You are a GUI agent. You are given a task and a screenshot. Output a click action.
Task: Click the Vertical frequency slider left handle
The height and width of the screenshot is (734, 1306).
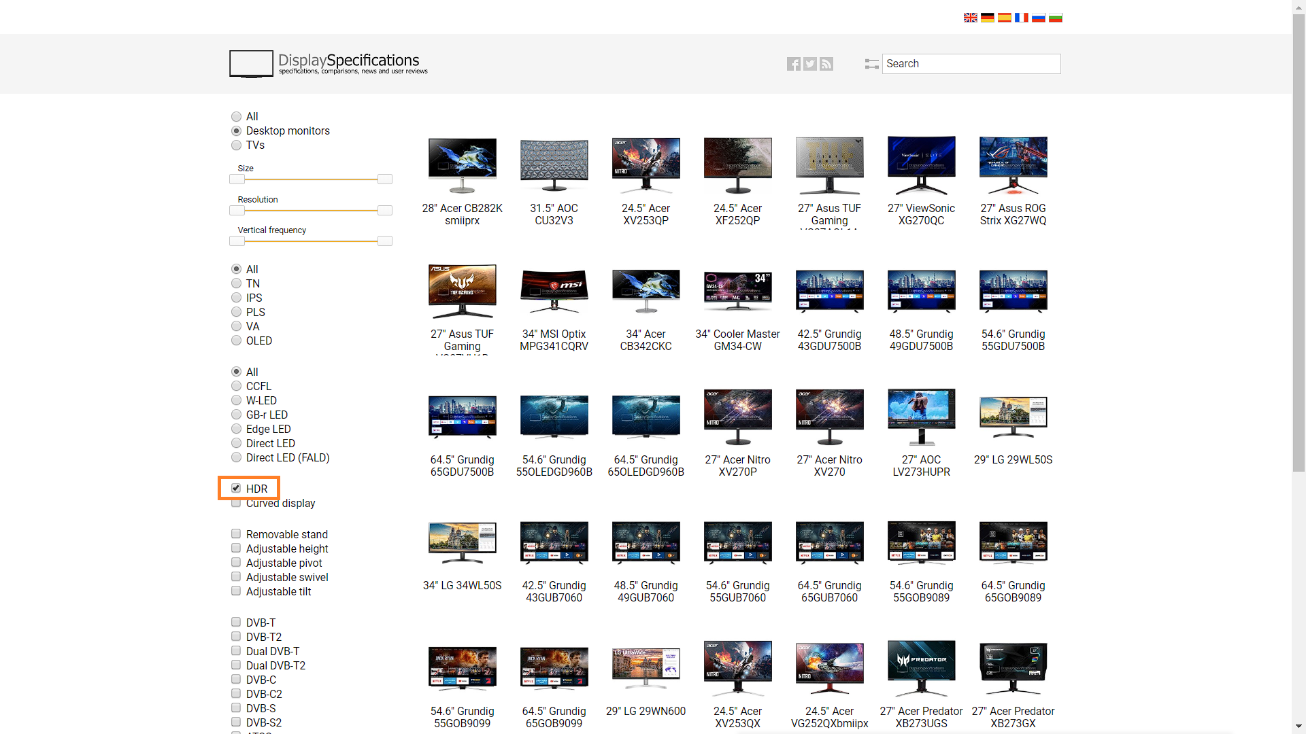(237, 241)
